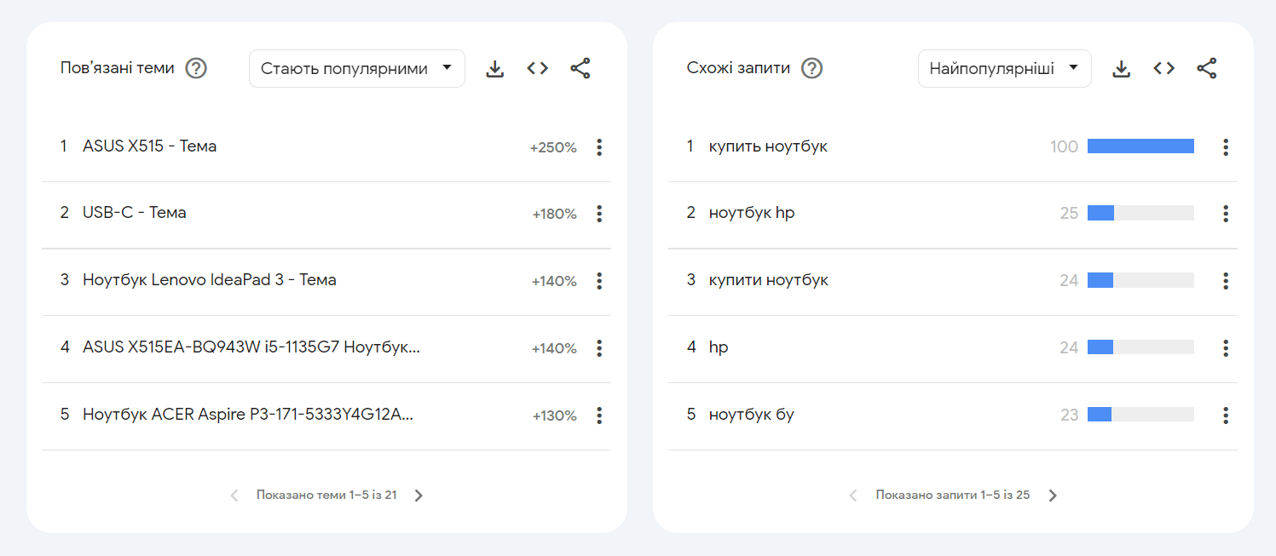Open USB-C - Тема topic
The image size is (1276, 556).
(135, 213)
